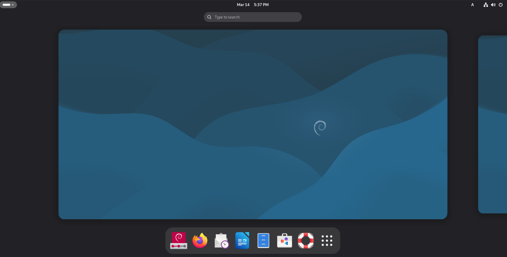507x257 pixels.
Task: Select the small workspace indicator dot
Action: pos(13,4)
